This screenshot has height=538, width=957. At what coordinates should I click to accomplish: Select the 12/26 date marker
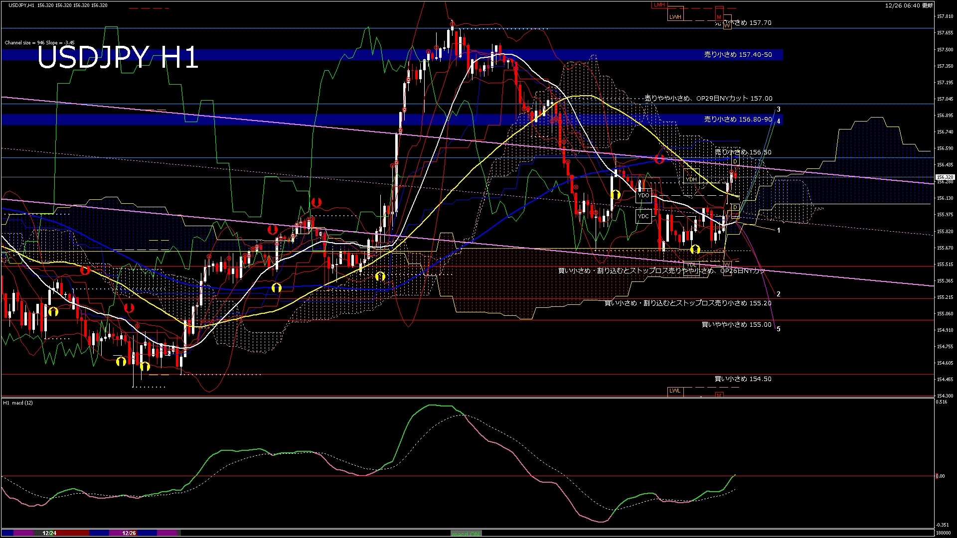129,533
